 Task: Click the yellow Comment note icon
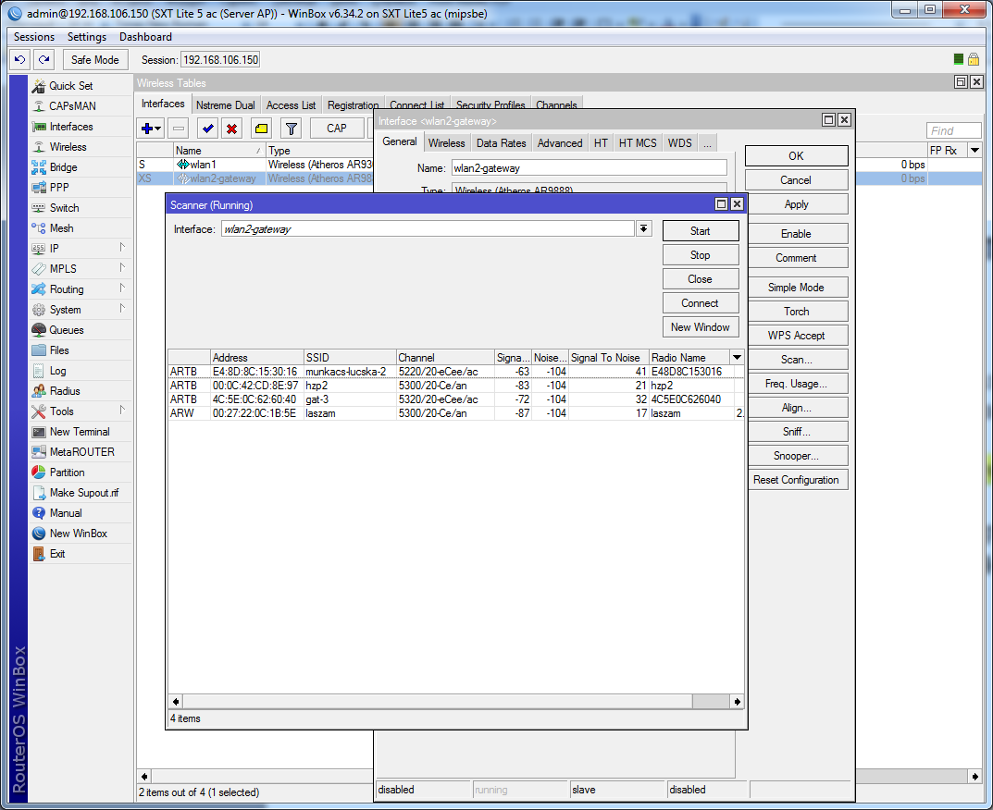[x=261, y=129]
